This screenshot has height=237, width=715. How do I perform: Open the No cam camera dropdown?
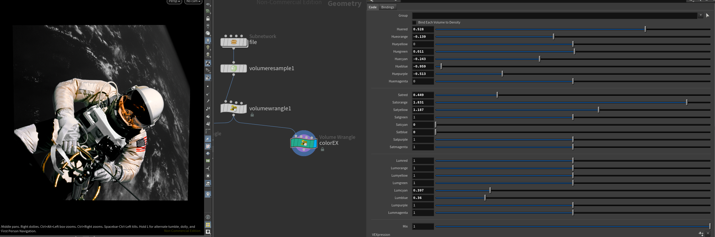pyautogui.click(x=193, y=1)
